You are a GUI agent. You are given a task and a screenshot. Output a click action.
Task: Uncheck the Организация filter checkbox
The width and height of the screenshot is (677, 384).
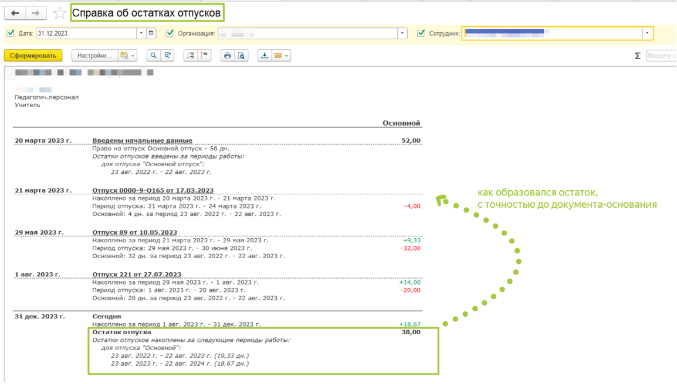click(170, 33)
